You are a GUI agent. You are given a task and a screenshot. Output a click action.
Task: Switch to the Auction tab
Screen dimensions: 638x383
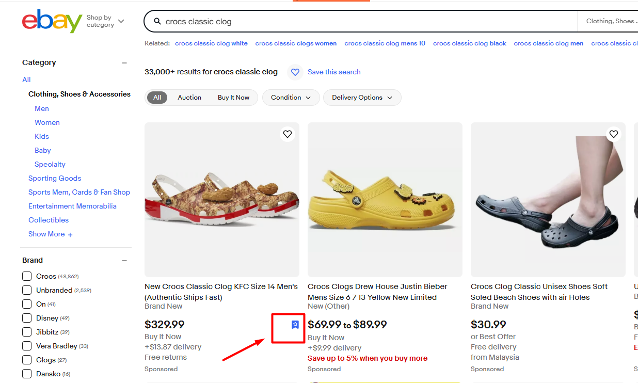189,97
